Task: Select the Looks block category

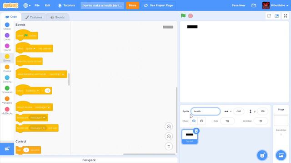Action: [7, 37]
